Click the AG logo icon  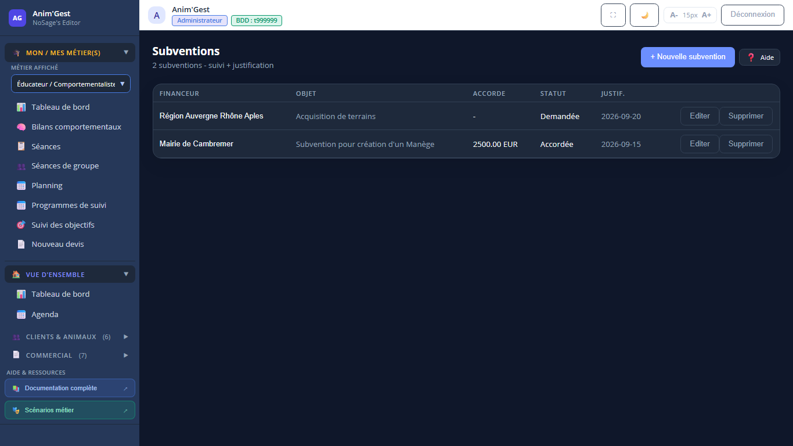click(x=17, y=18)
